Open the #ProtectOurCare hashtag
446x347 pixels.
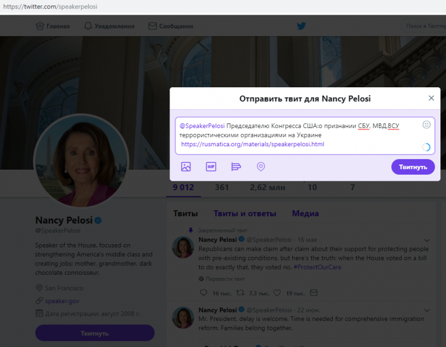[x=317, y=267]
